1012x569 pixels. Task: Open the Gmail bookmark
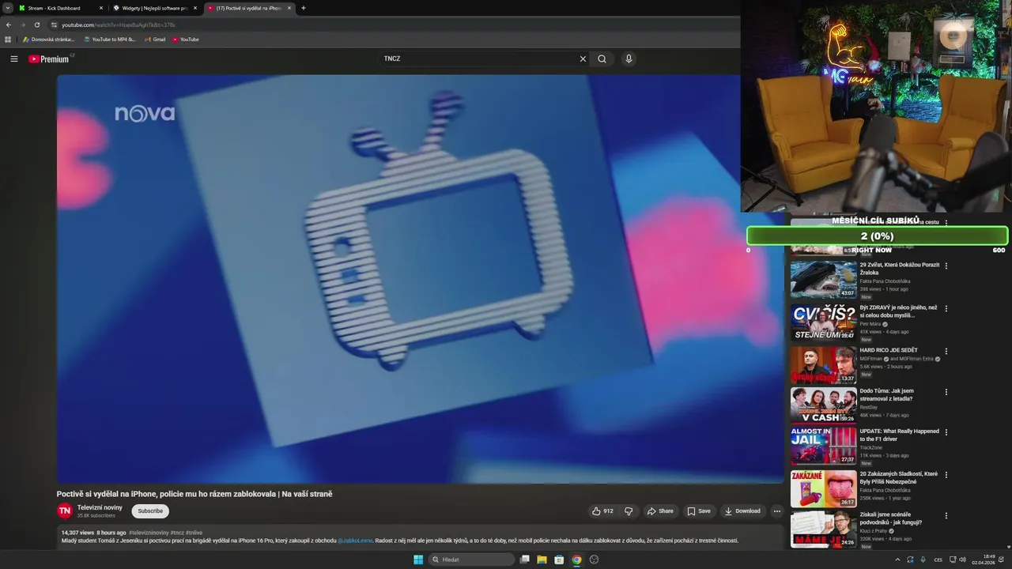pyautogui.click(x=155, y=39)
